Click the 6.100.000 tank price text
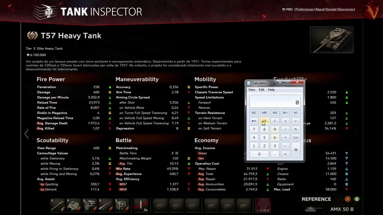Image resolution: width=383 pixels, height=215 pixels. point(38,55)
